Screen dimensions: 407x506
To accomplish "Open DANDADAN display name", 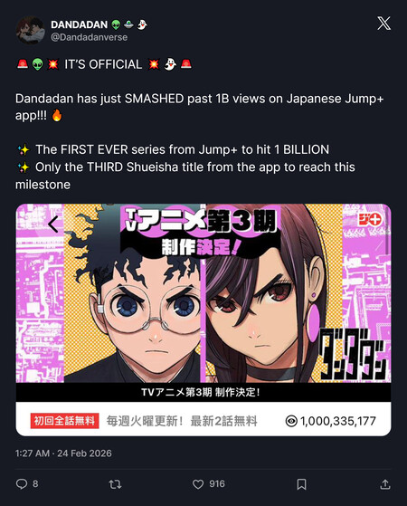I will 79,24.
